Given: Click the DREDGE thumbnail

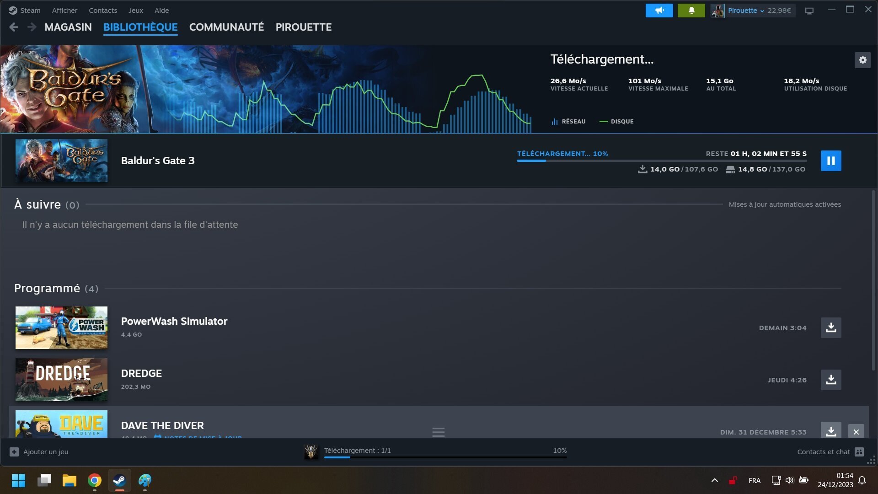Looking at the screenshot, I should pyautogui.click(x=61, y=380).
